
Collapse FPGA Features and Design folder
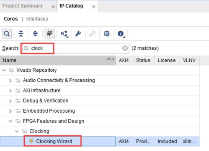10,121
